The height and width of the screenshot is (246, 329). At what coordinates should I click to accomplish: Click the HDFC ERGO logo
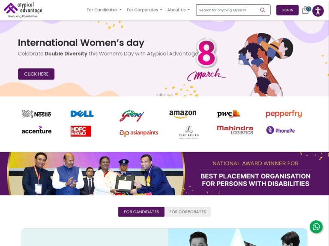coord(81,131)
